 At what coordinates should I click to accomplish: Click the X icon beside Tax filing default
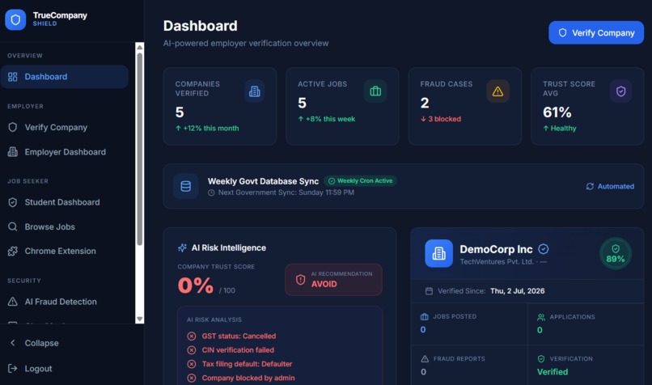click(191, 364)
